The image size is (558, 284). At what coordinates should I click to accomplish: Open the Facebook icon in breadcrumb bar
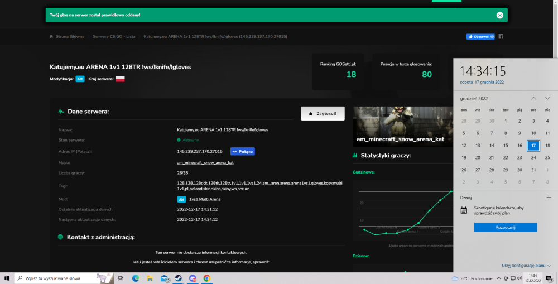click(501, 36)
